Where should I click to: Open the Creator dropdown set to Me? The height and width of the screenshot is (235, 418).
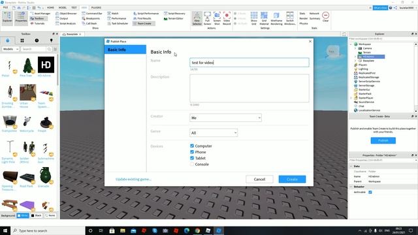(x=225, y=117)
